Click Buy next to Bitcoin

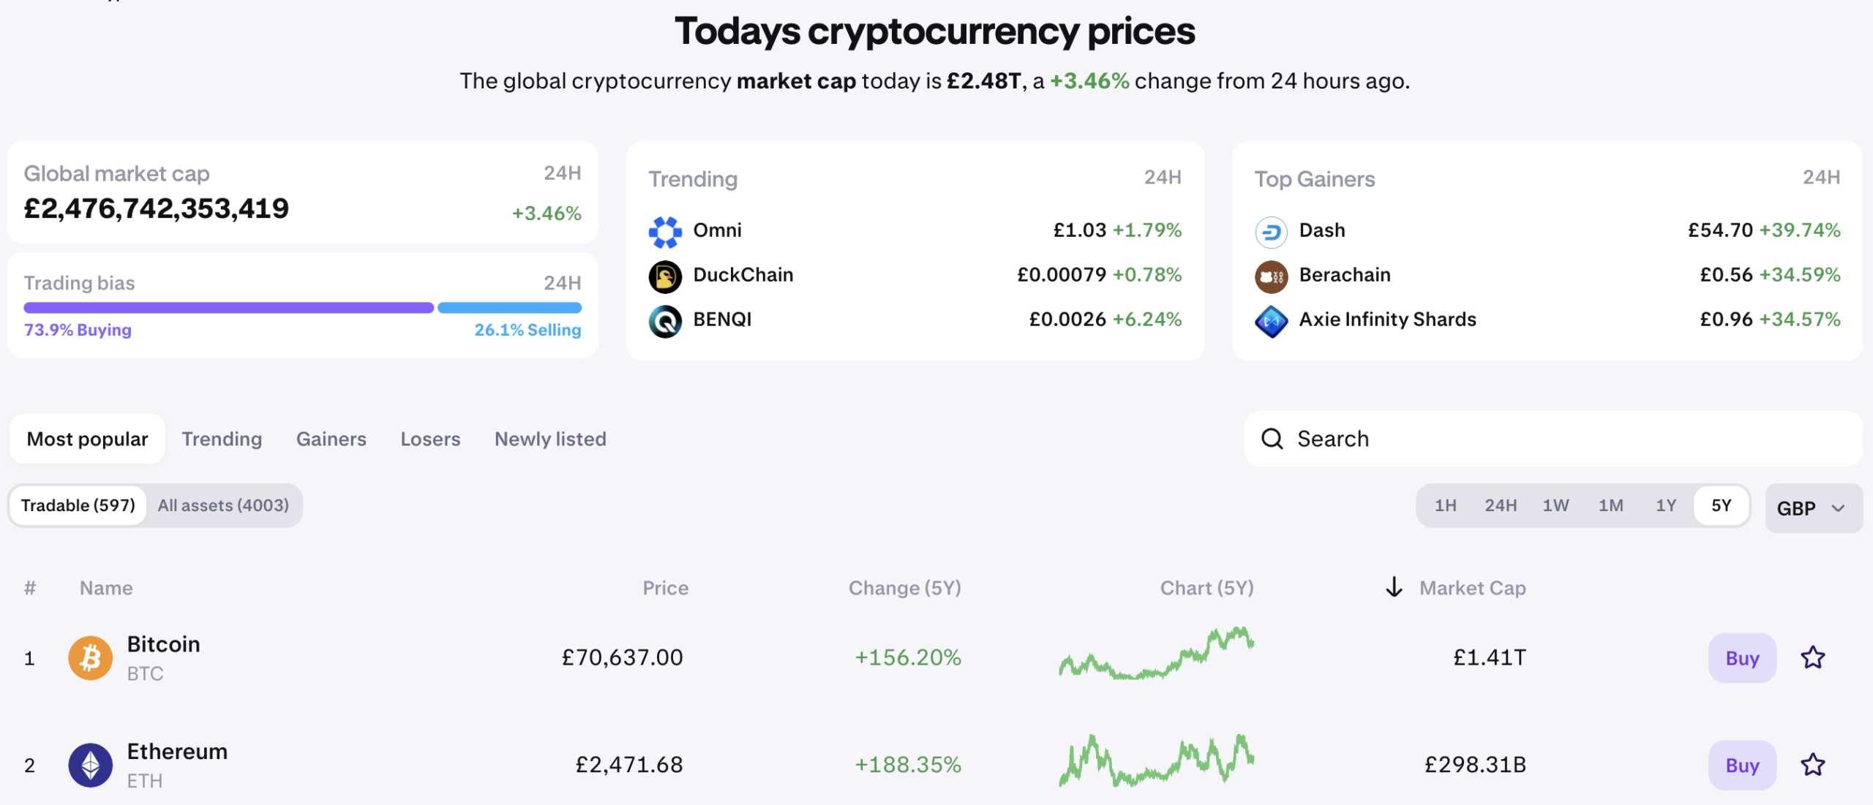(1741, 657)
